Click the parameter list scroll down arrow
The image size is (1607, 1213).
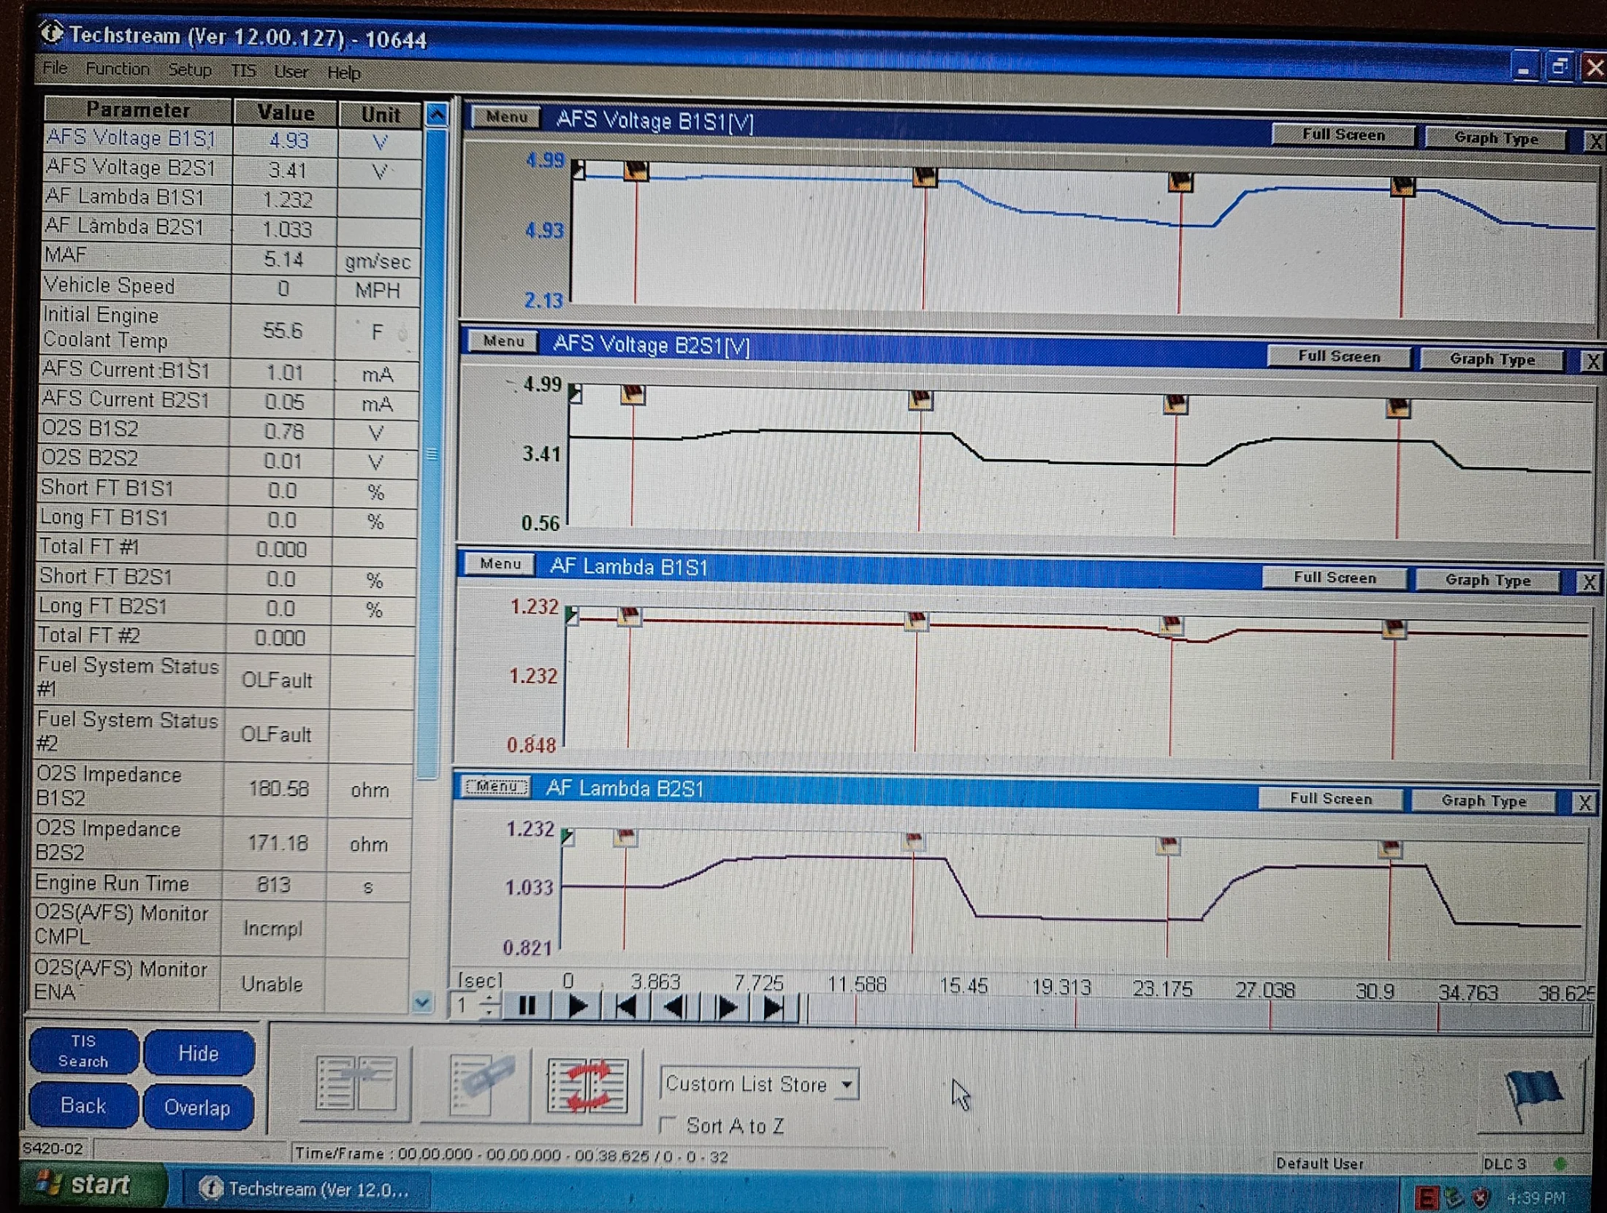(x=422, y=1003)
